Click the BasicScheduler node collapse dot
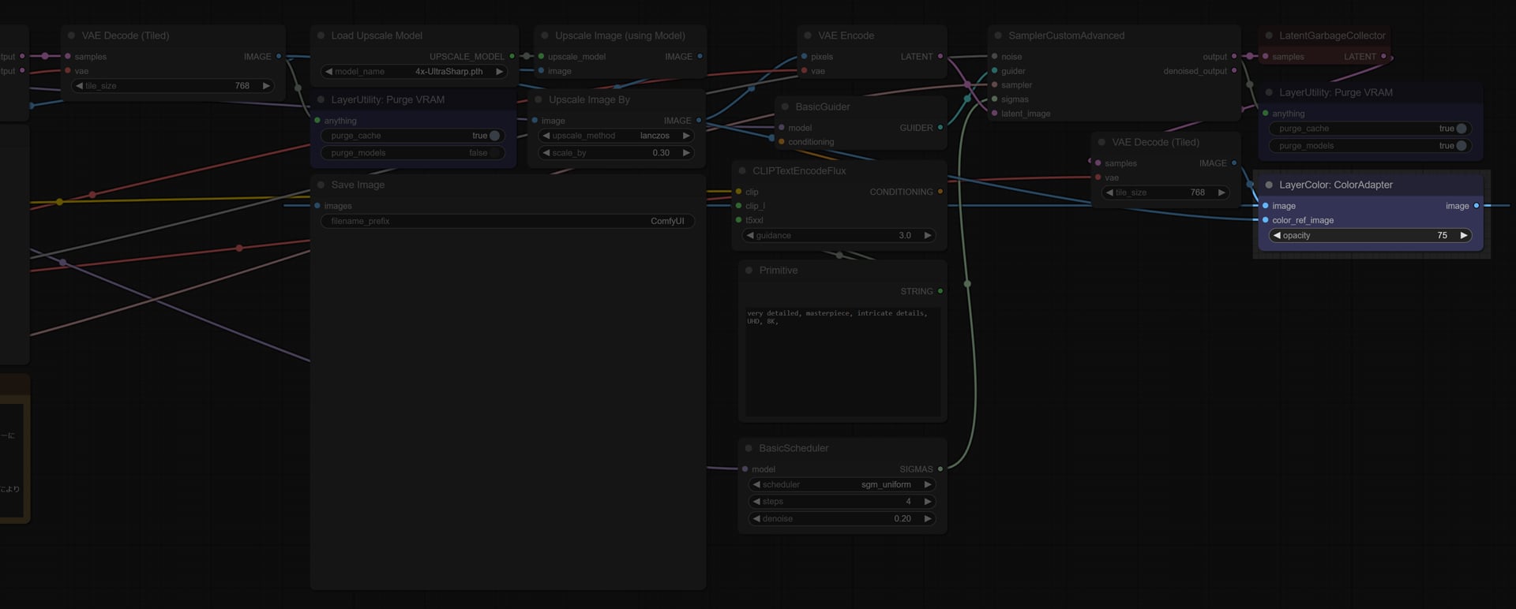Image resolution: width=1516 pixels, height=609 pixels. [749, 448]
